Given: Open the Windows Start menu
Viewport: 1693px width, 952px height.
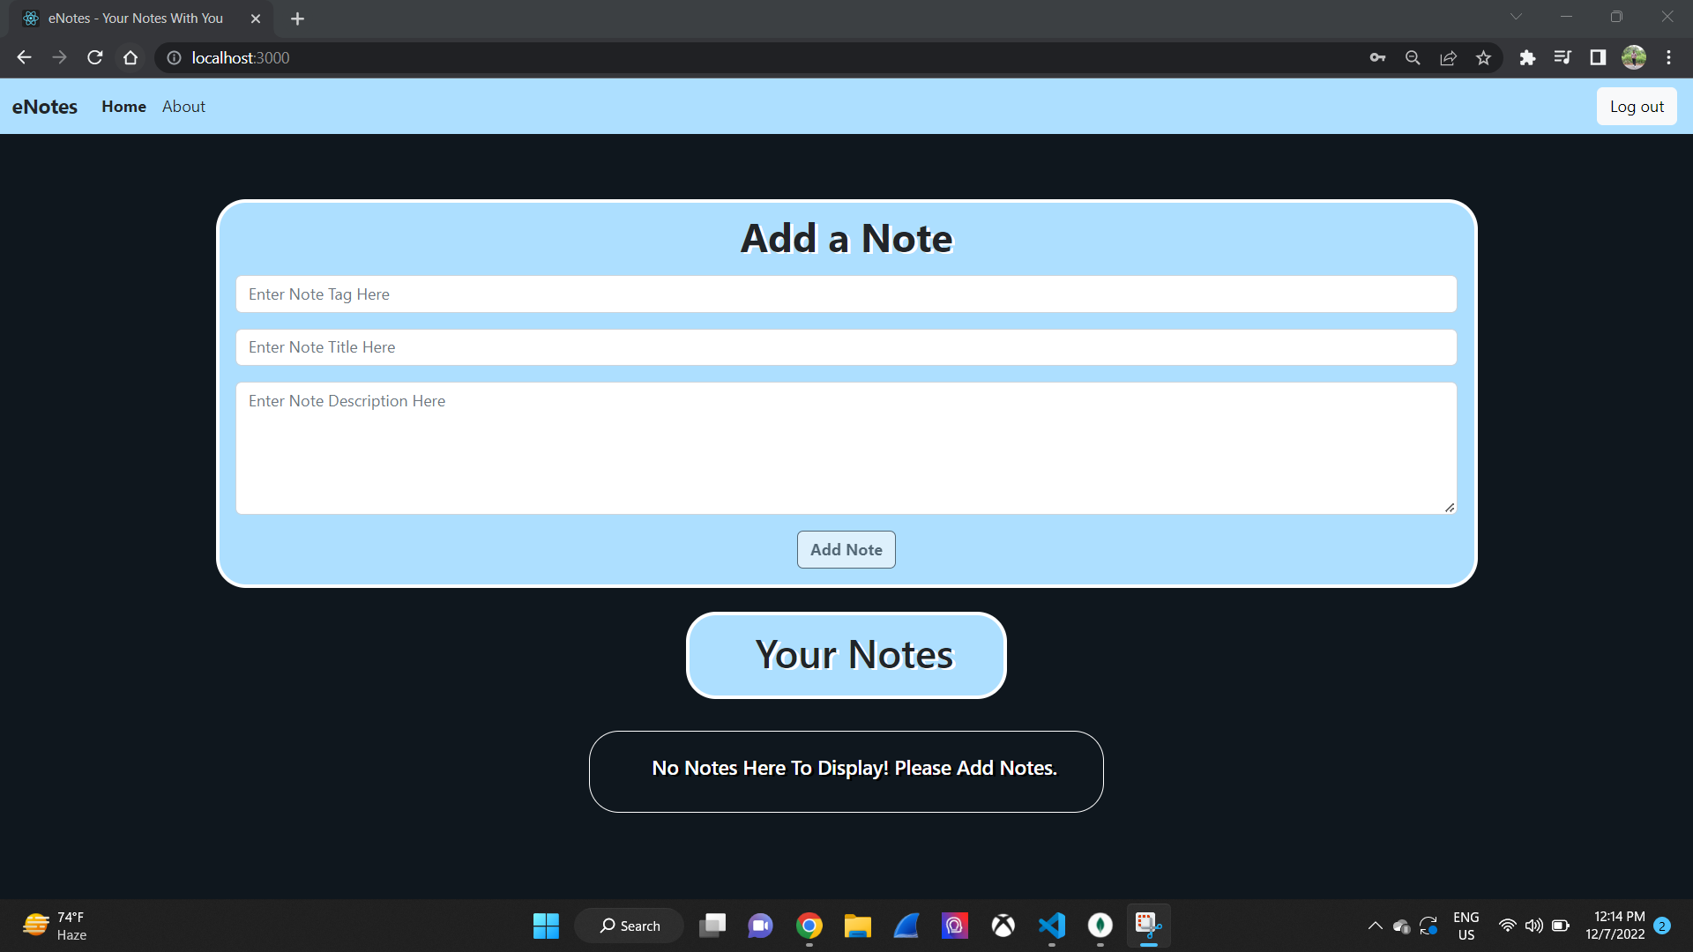Looking at the screenshot, I should [545, 926].
